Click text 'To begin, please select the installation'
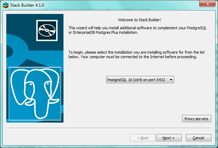 tap(100, 52)
